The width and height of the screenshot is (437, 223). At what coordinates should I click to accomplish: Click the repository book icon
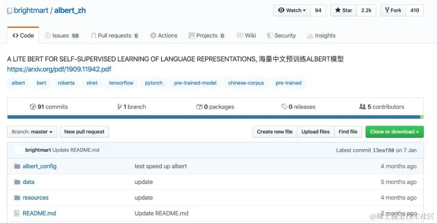tap(9, 11)
